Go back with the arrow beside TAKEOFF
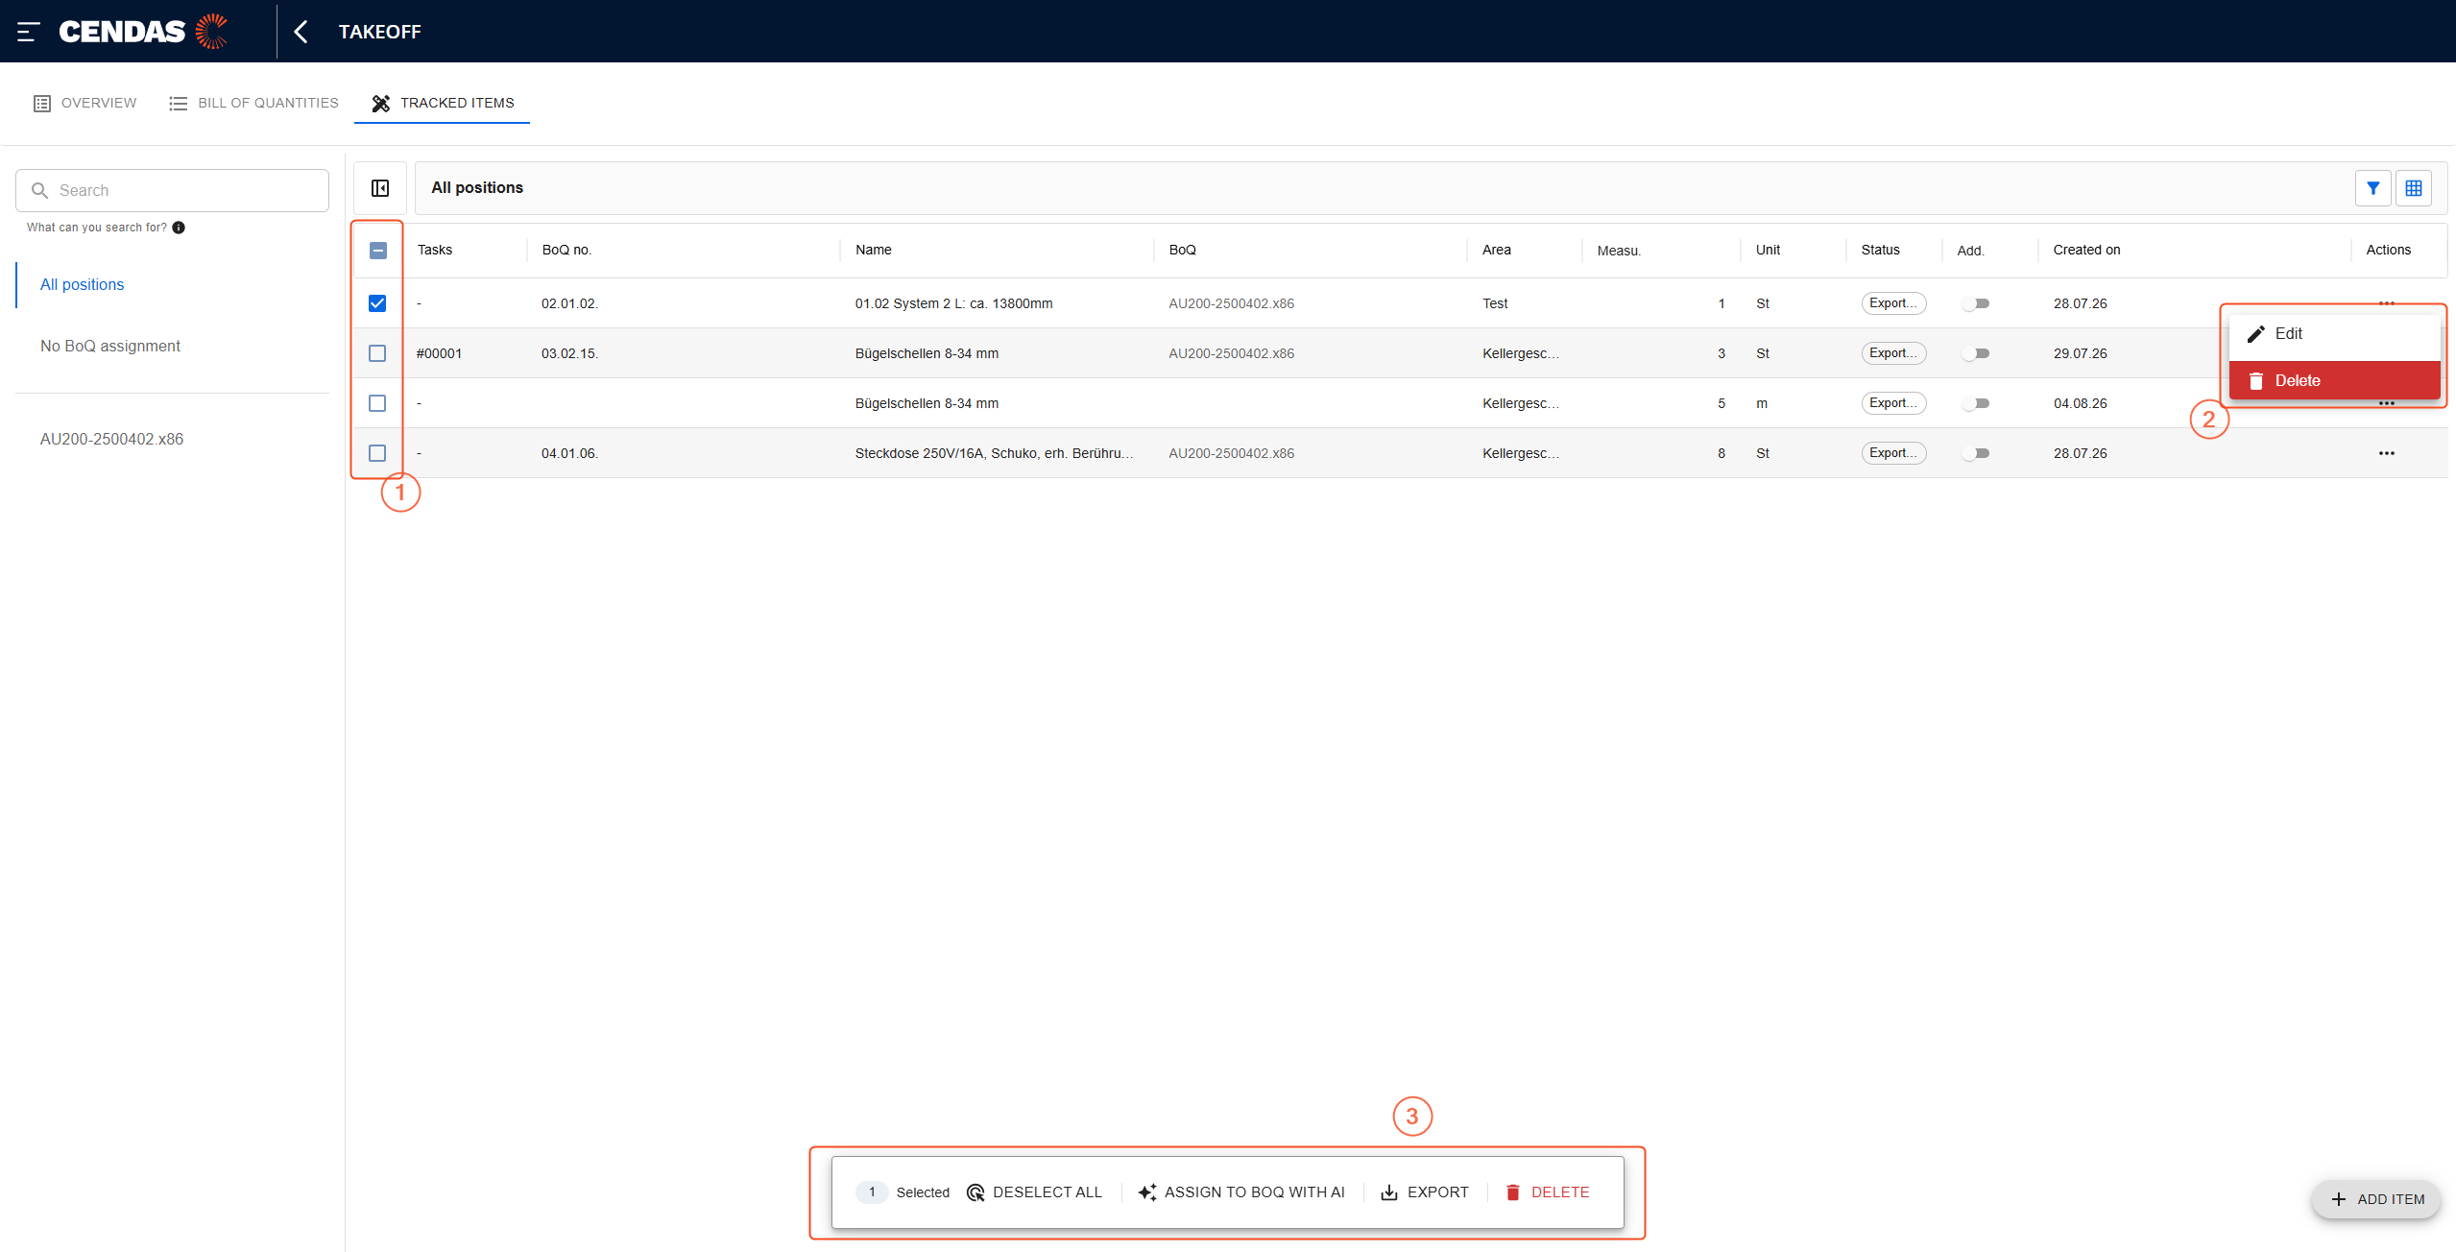The width and height of the screenshot is (2456, 1252). (x=301, y=32)
